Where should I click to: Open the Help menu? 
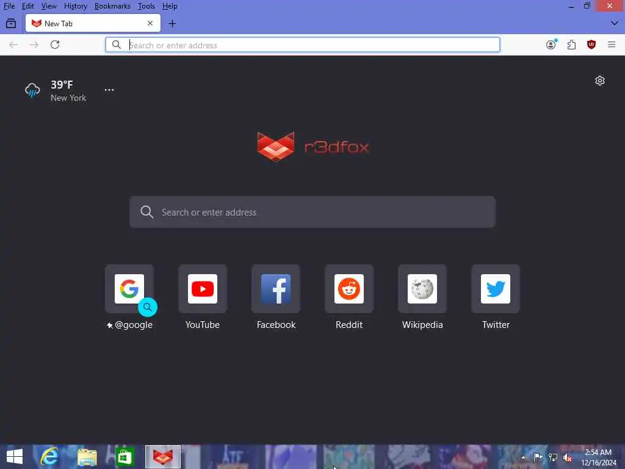pos(170,6)
